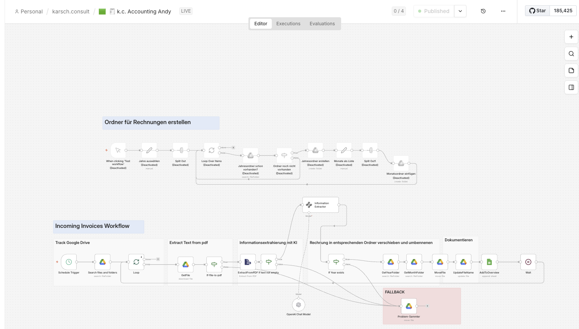
Task: Click the 0 / 4 counter badge
Action: (x=399, y=11)
